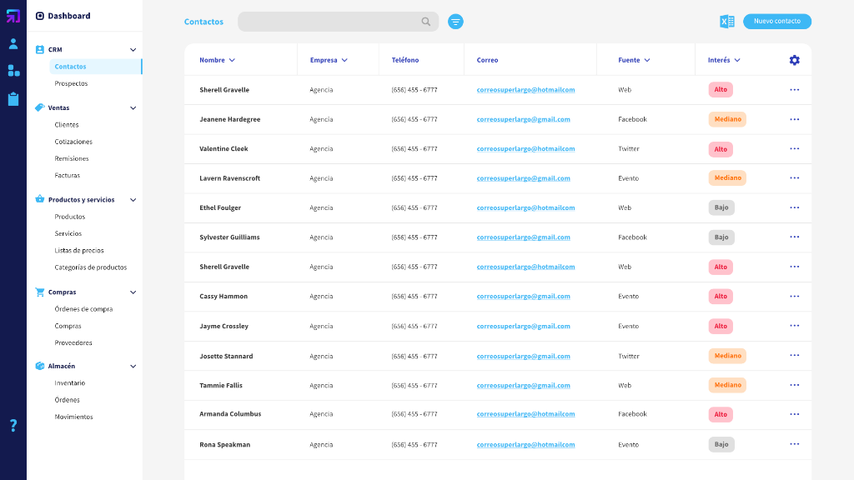Open row options for Sherell Gravelle Web Alto first row

coord(795,90)
